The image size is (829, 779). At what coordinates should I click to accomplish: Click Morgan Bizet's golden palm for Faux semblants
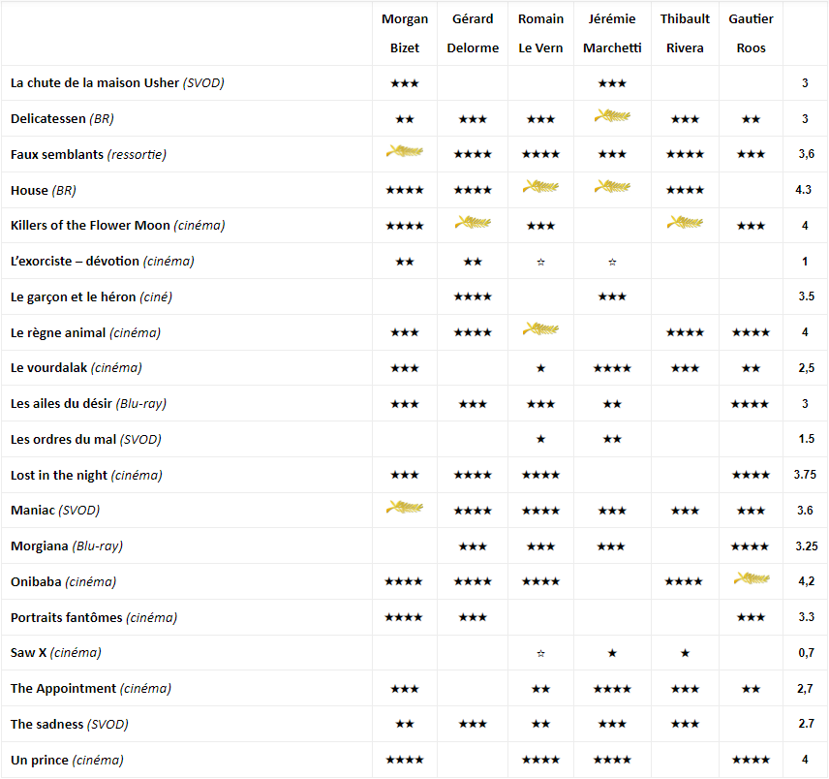[x=405, y=152]
